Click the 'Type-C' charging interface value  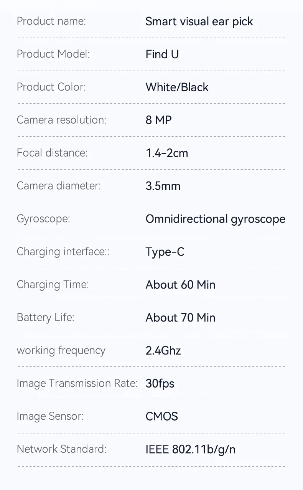click(x=165, y=252)
